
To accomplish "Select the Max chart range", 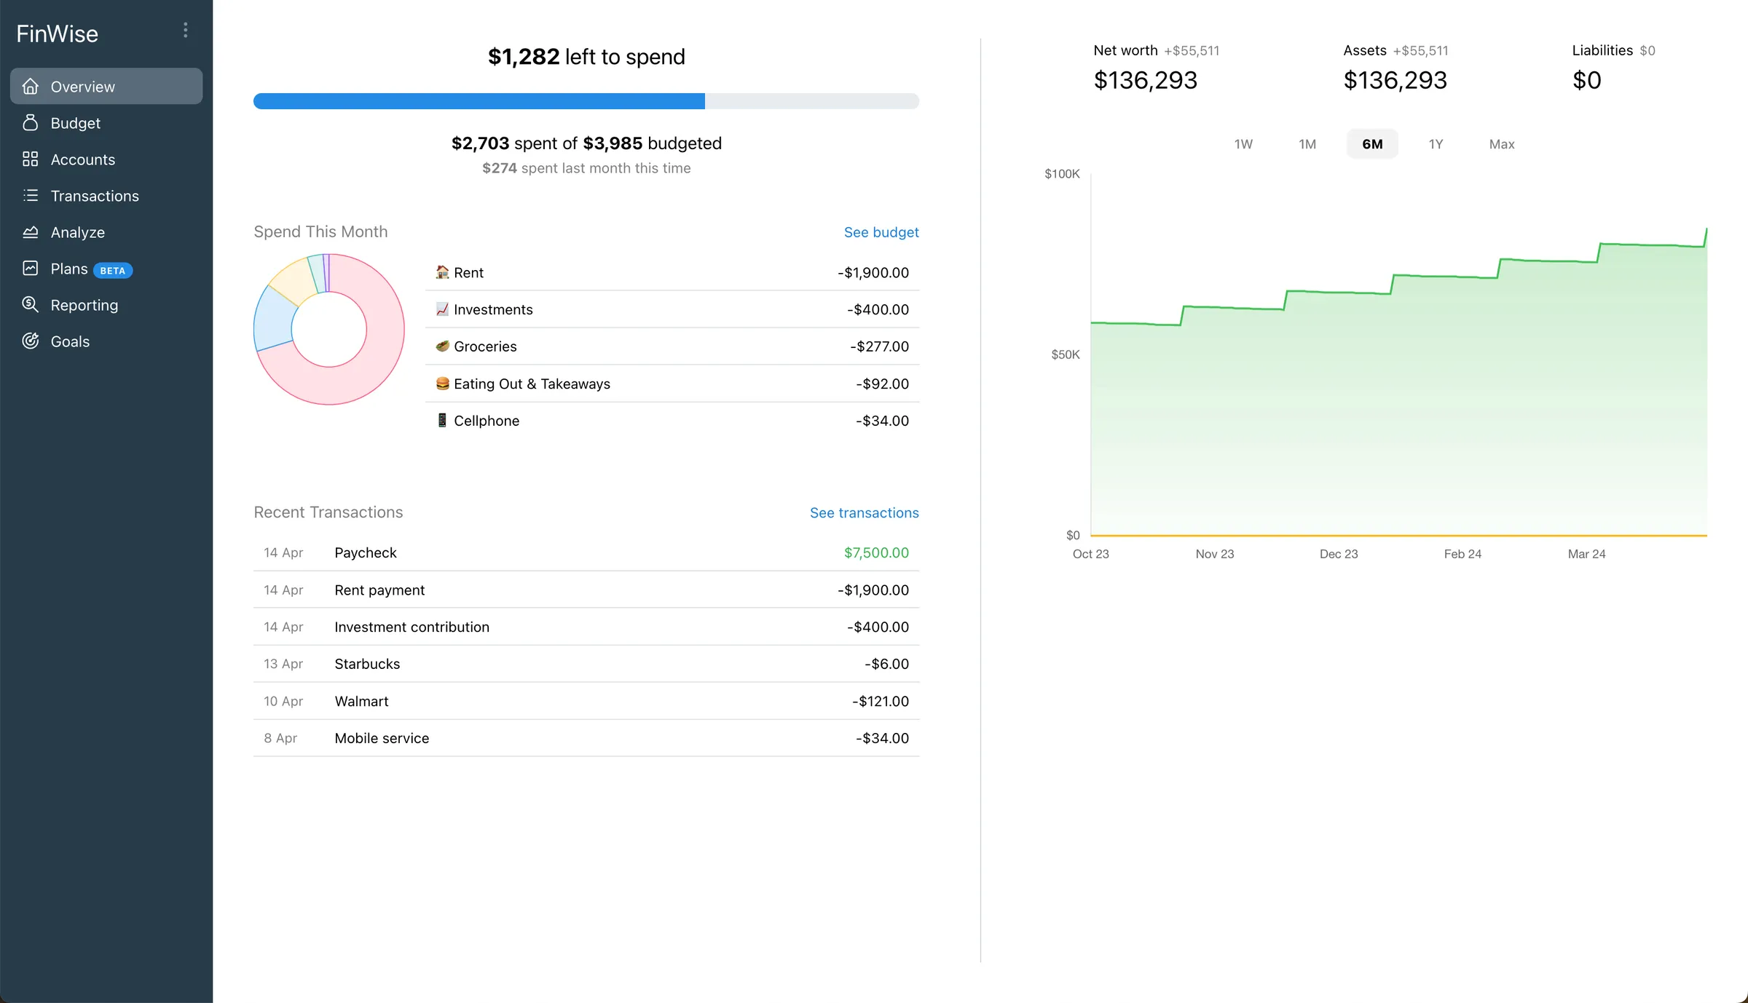I will click(x=1502, y=143).
